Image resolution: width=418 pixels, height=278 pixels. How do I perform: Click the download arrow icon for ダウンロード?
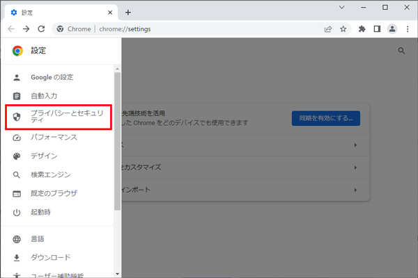pos(17,258)
